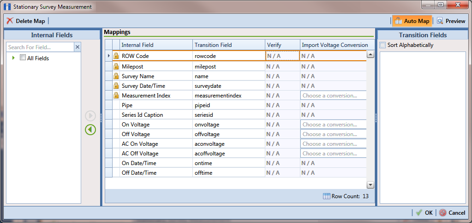Viewport: 472px width, 223px height.
Task: Minimize the Stationary Survey Measurement window
Action: pos(429,5)
